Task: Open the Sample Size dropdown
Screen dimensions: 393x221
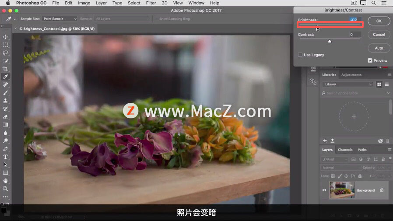Action: point(60,19)
